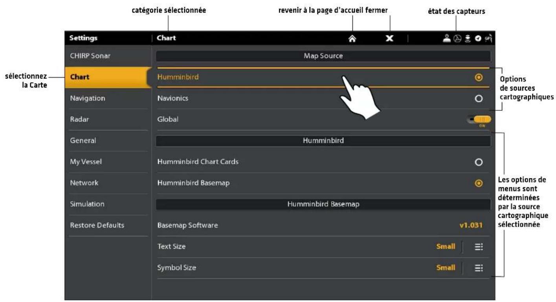Tap the GPS status icon
This screenshot has width=556, height=302.
[x=488, y=38]
